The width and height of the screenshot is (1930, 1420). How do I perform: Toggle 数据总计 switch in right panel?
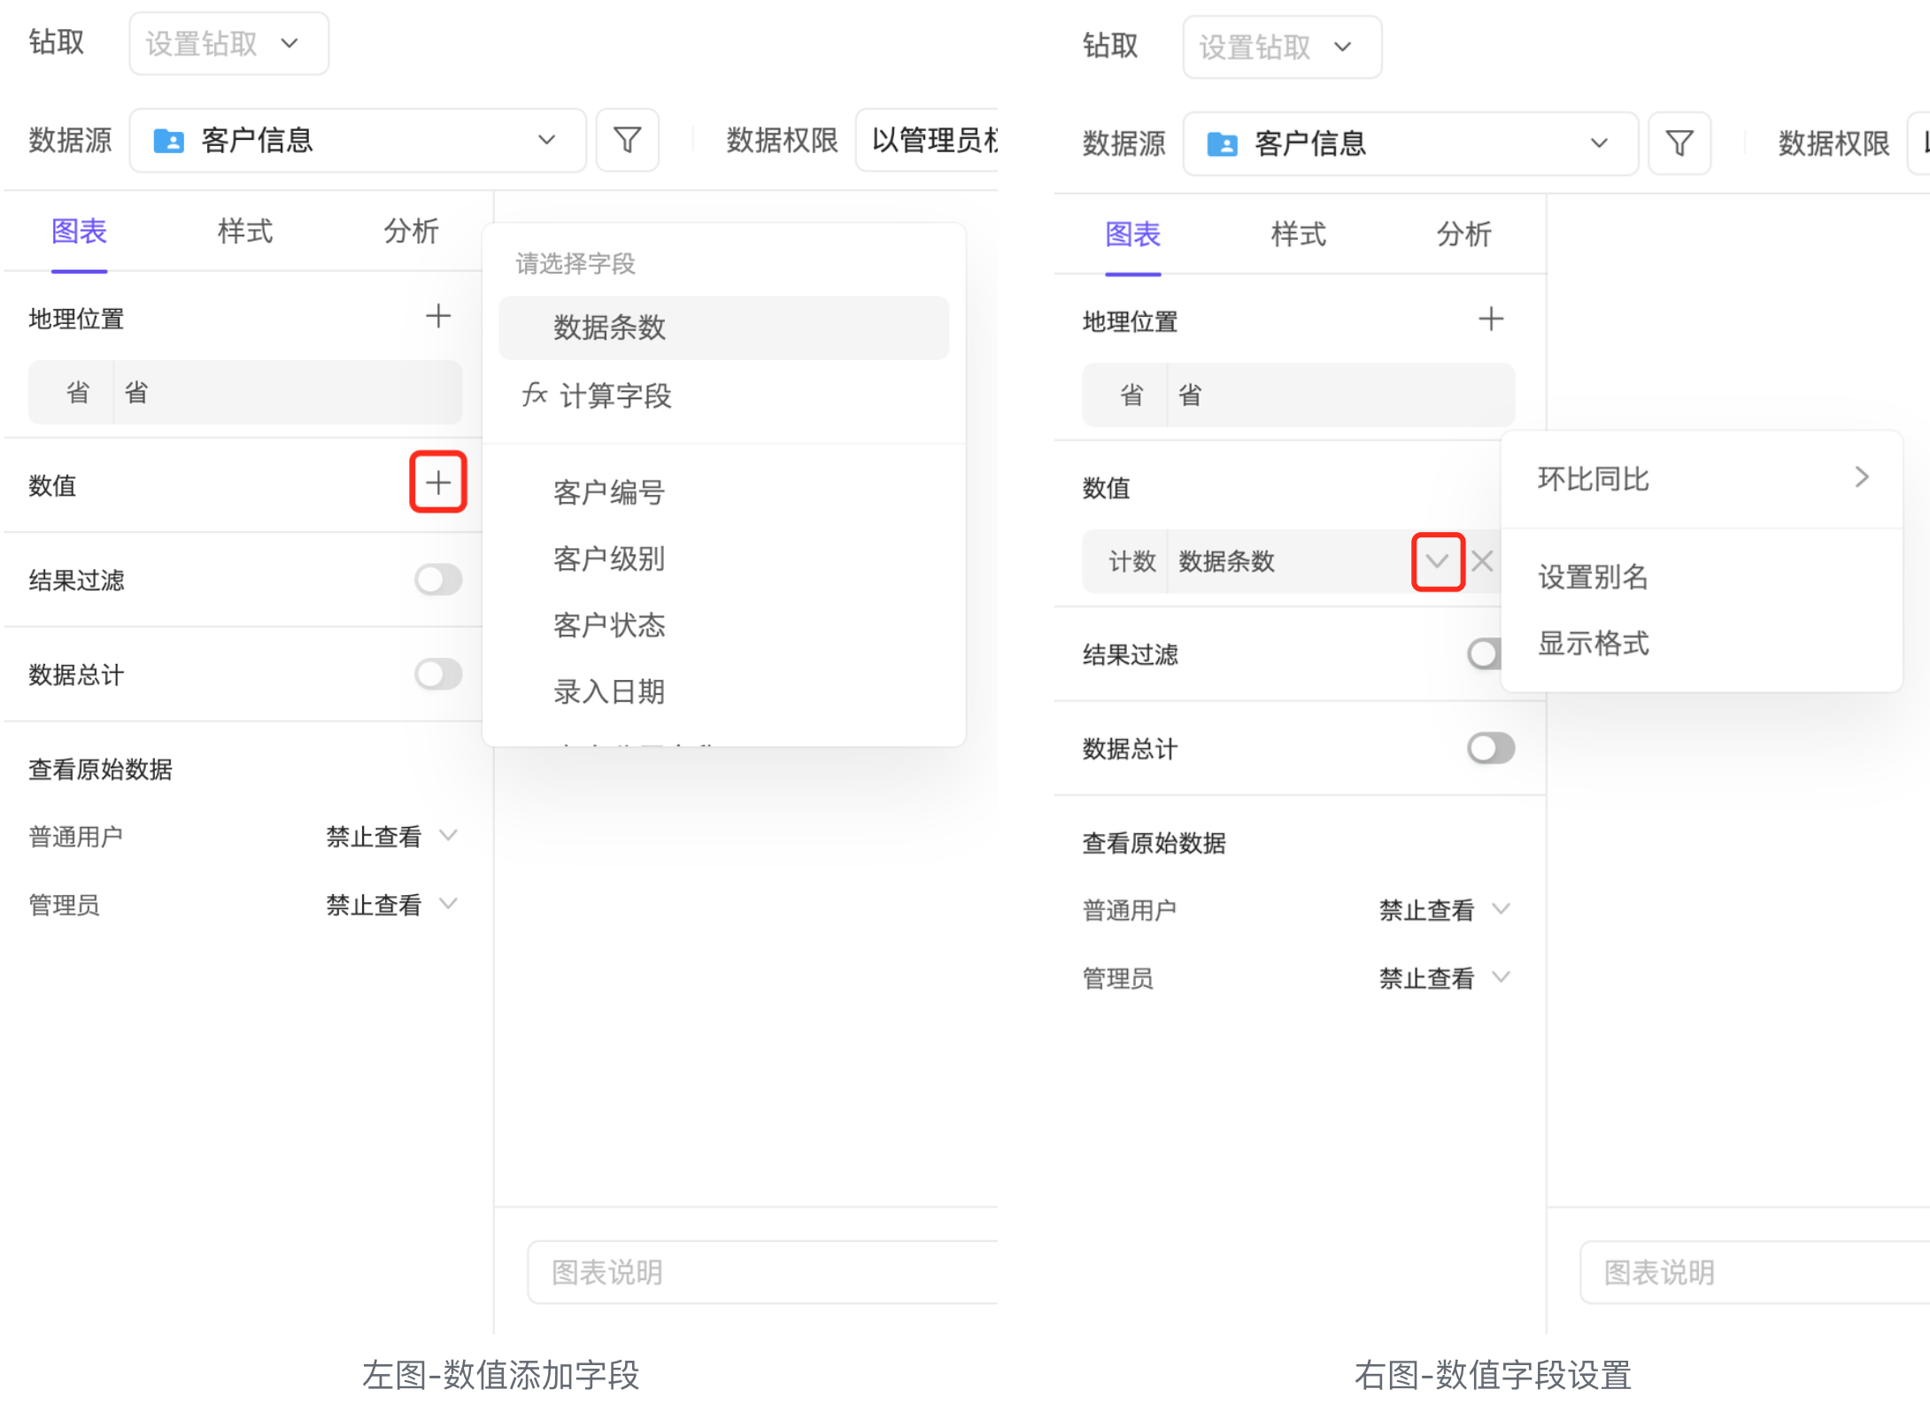coord(1491,748)
